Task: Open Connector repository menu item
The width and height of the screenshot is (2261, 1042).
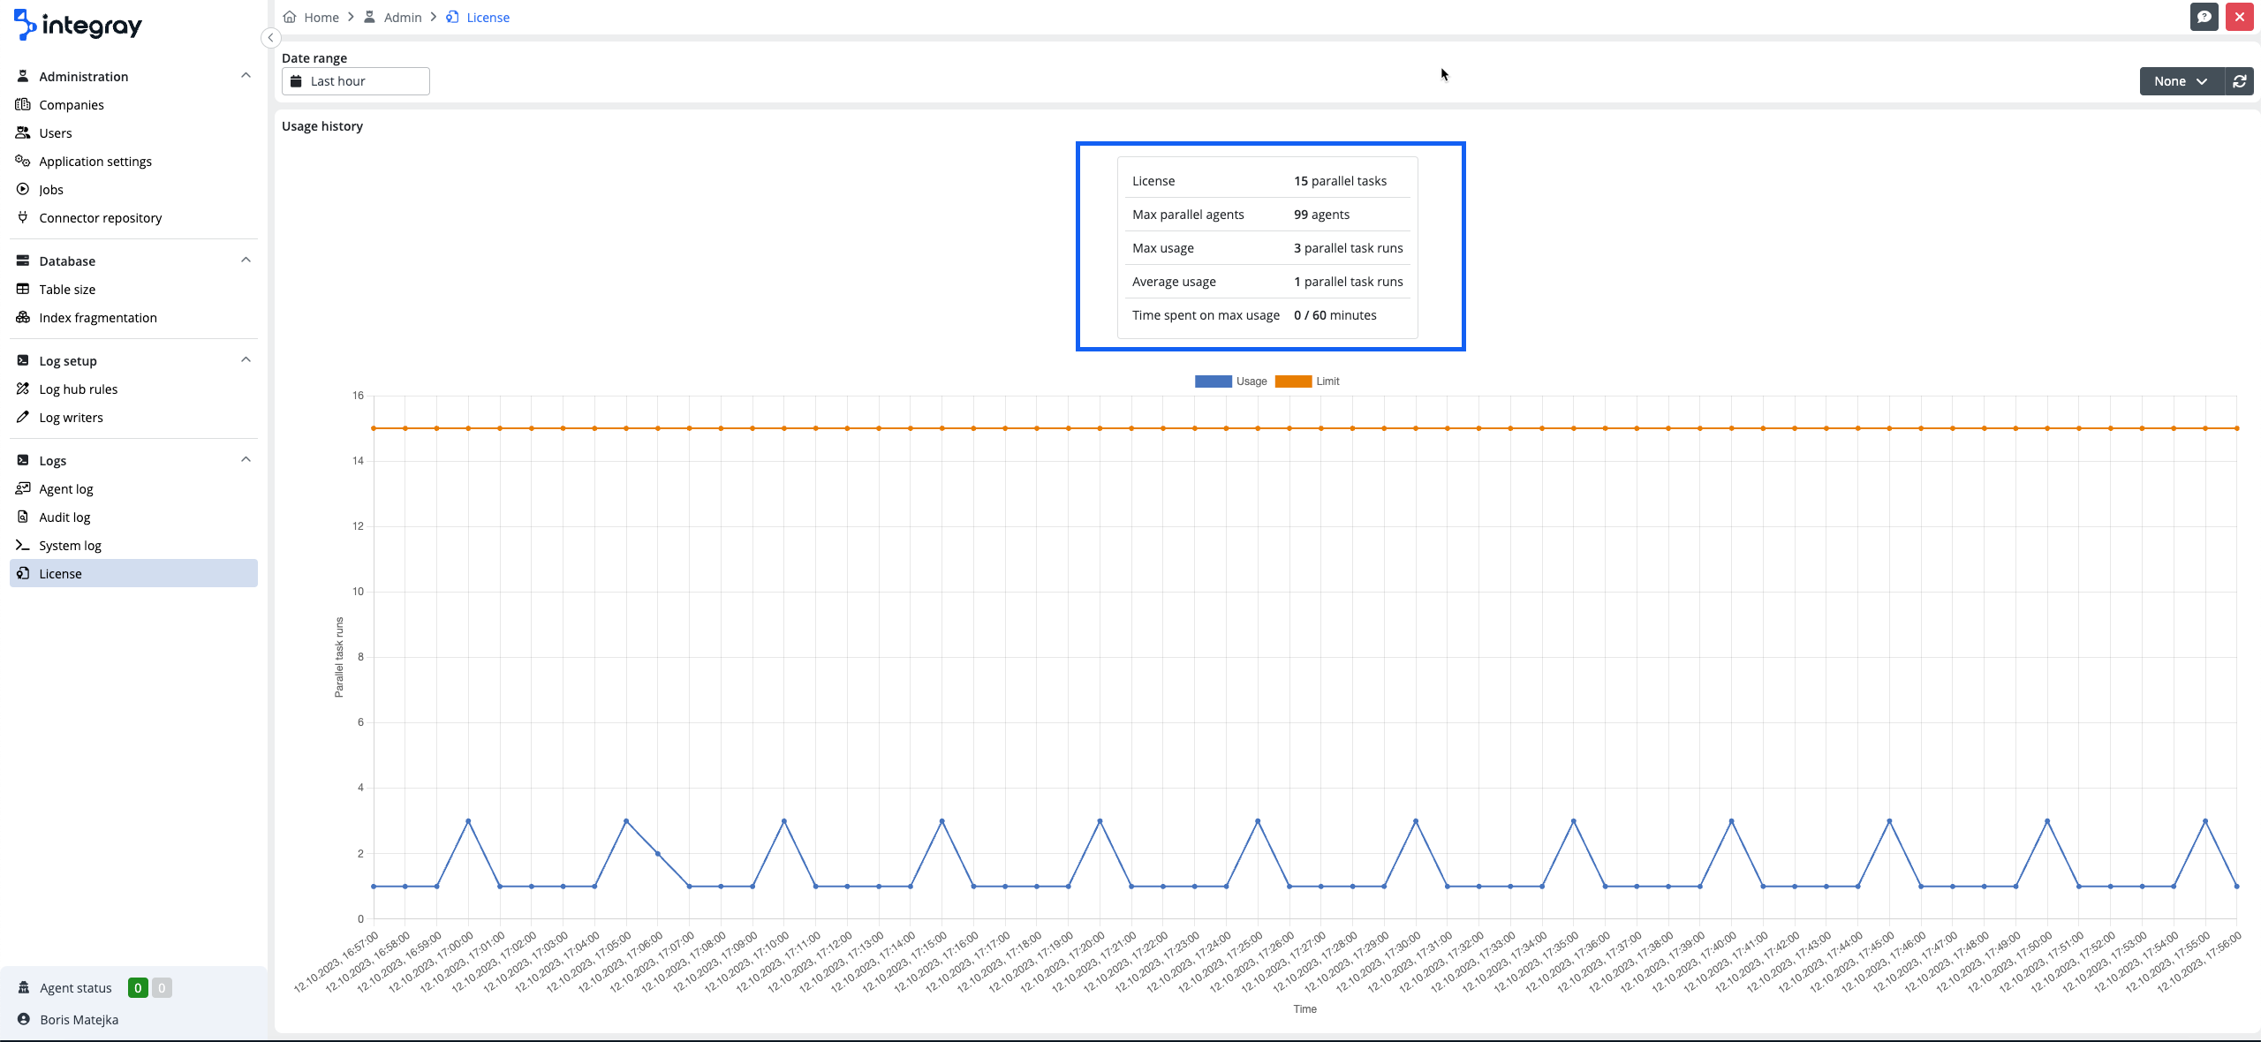Action: tap(100, 218)
